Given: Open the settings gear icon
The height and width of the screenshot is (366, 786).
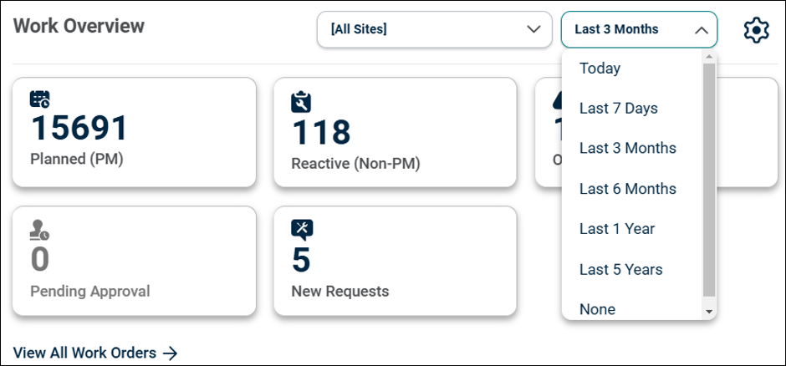Looking at the screenshot, I should (756, 30).
